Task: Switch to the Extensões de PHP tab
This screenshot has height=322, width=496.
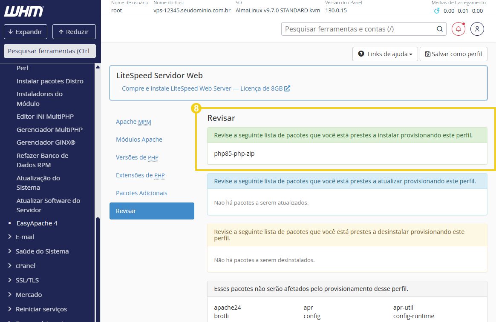Action: [x=140, y=175]
